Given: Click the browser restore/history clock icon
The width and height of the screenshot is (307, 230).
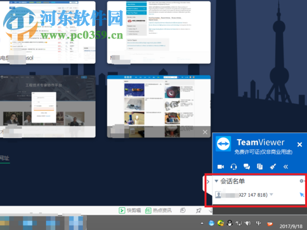Looking at the screenshot, I should [x=183, y=210].
